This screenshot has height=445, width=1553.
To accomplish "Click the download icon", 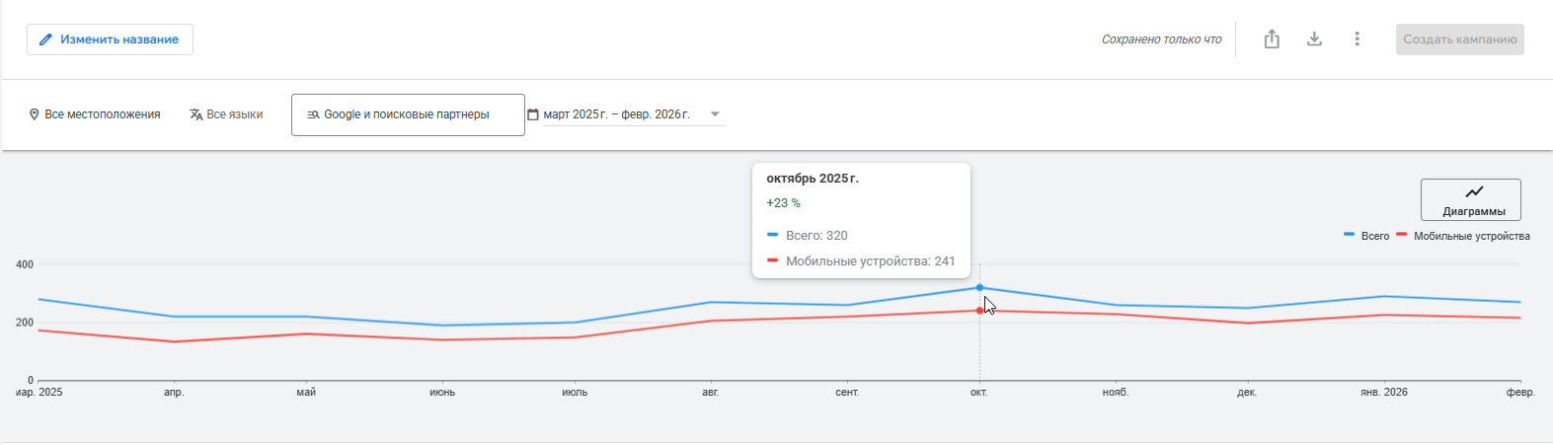I will tap(1314, 39).
